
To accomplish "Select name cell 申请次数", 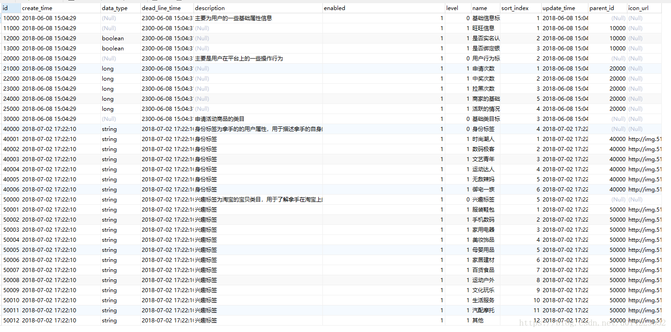I will pos(486,69).
